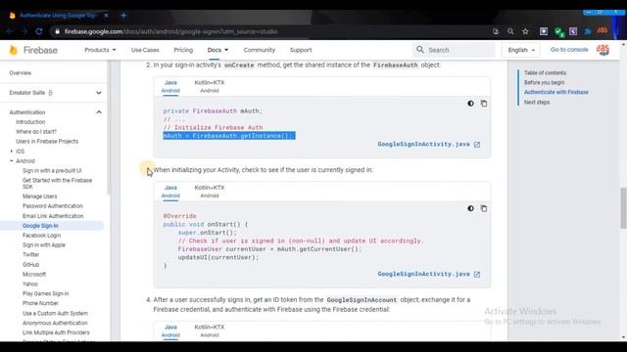627x352 pixels.
Task: Click the purple K extension icon
Action: (x=573, y=31)
